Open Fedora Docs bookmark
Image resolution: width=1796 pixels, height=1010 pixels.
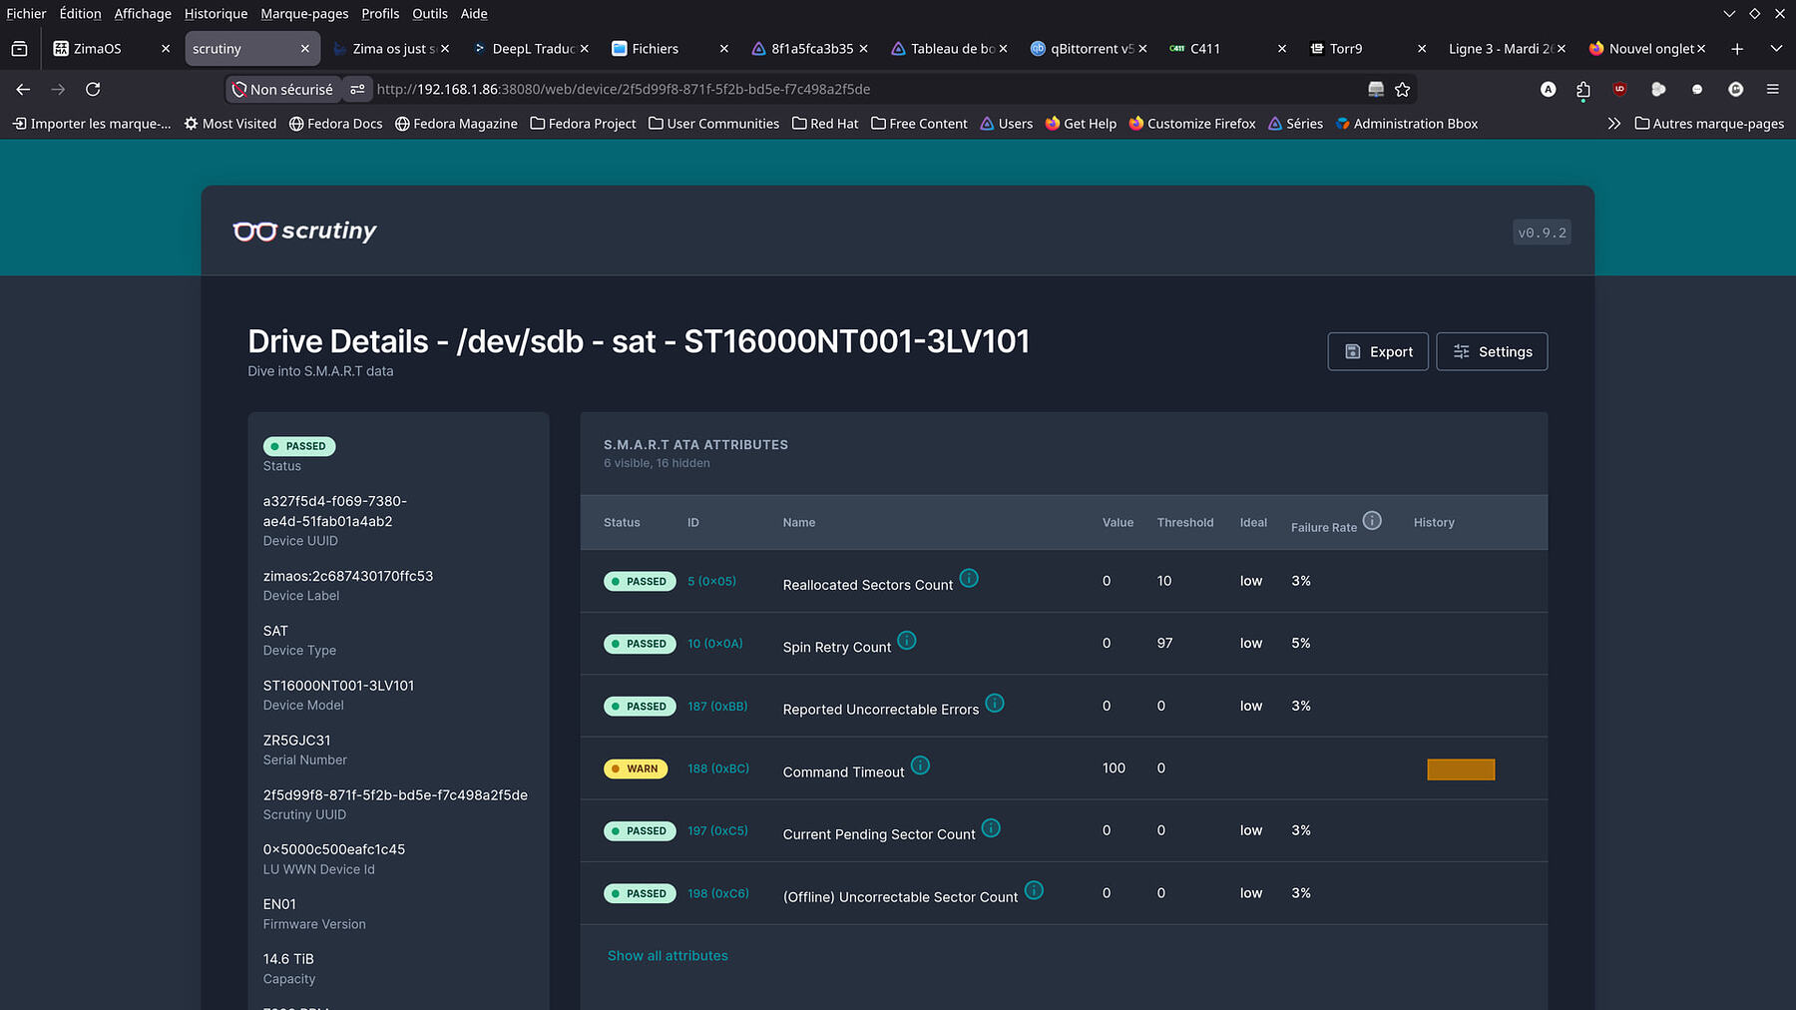pyautogui.click(x=335, y=124)
